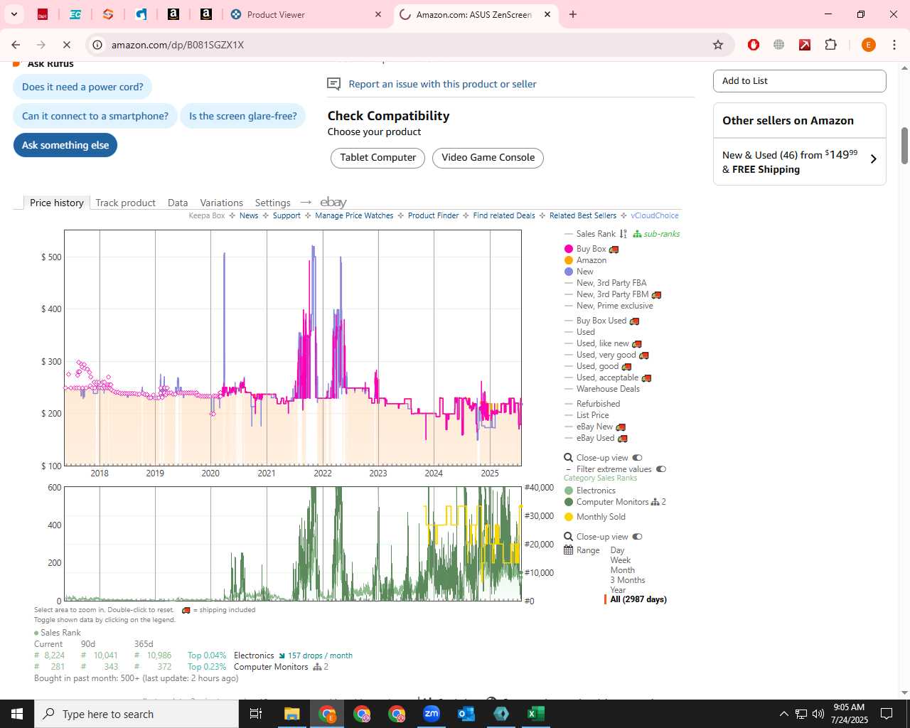Toggle the sales rank Close-up view switch
This screenshot has width=910, height=728.
point(637,537)
